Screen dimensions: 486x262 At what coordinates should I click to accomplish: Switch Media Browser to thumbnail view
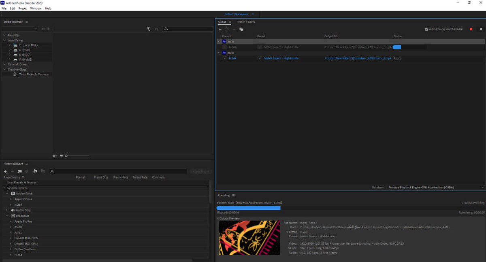coord(61,156)
